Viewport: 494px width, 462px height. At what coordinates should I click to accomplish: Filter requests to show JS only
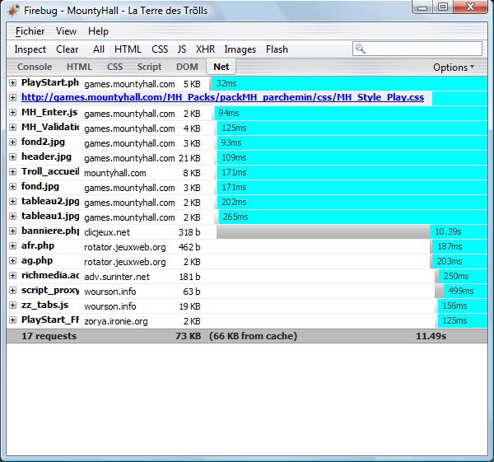[x=181, y=49]
